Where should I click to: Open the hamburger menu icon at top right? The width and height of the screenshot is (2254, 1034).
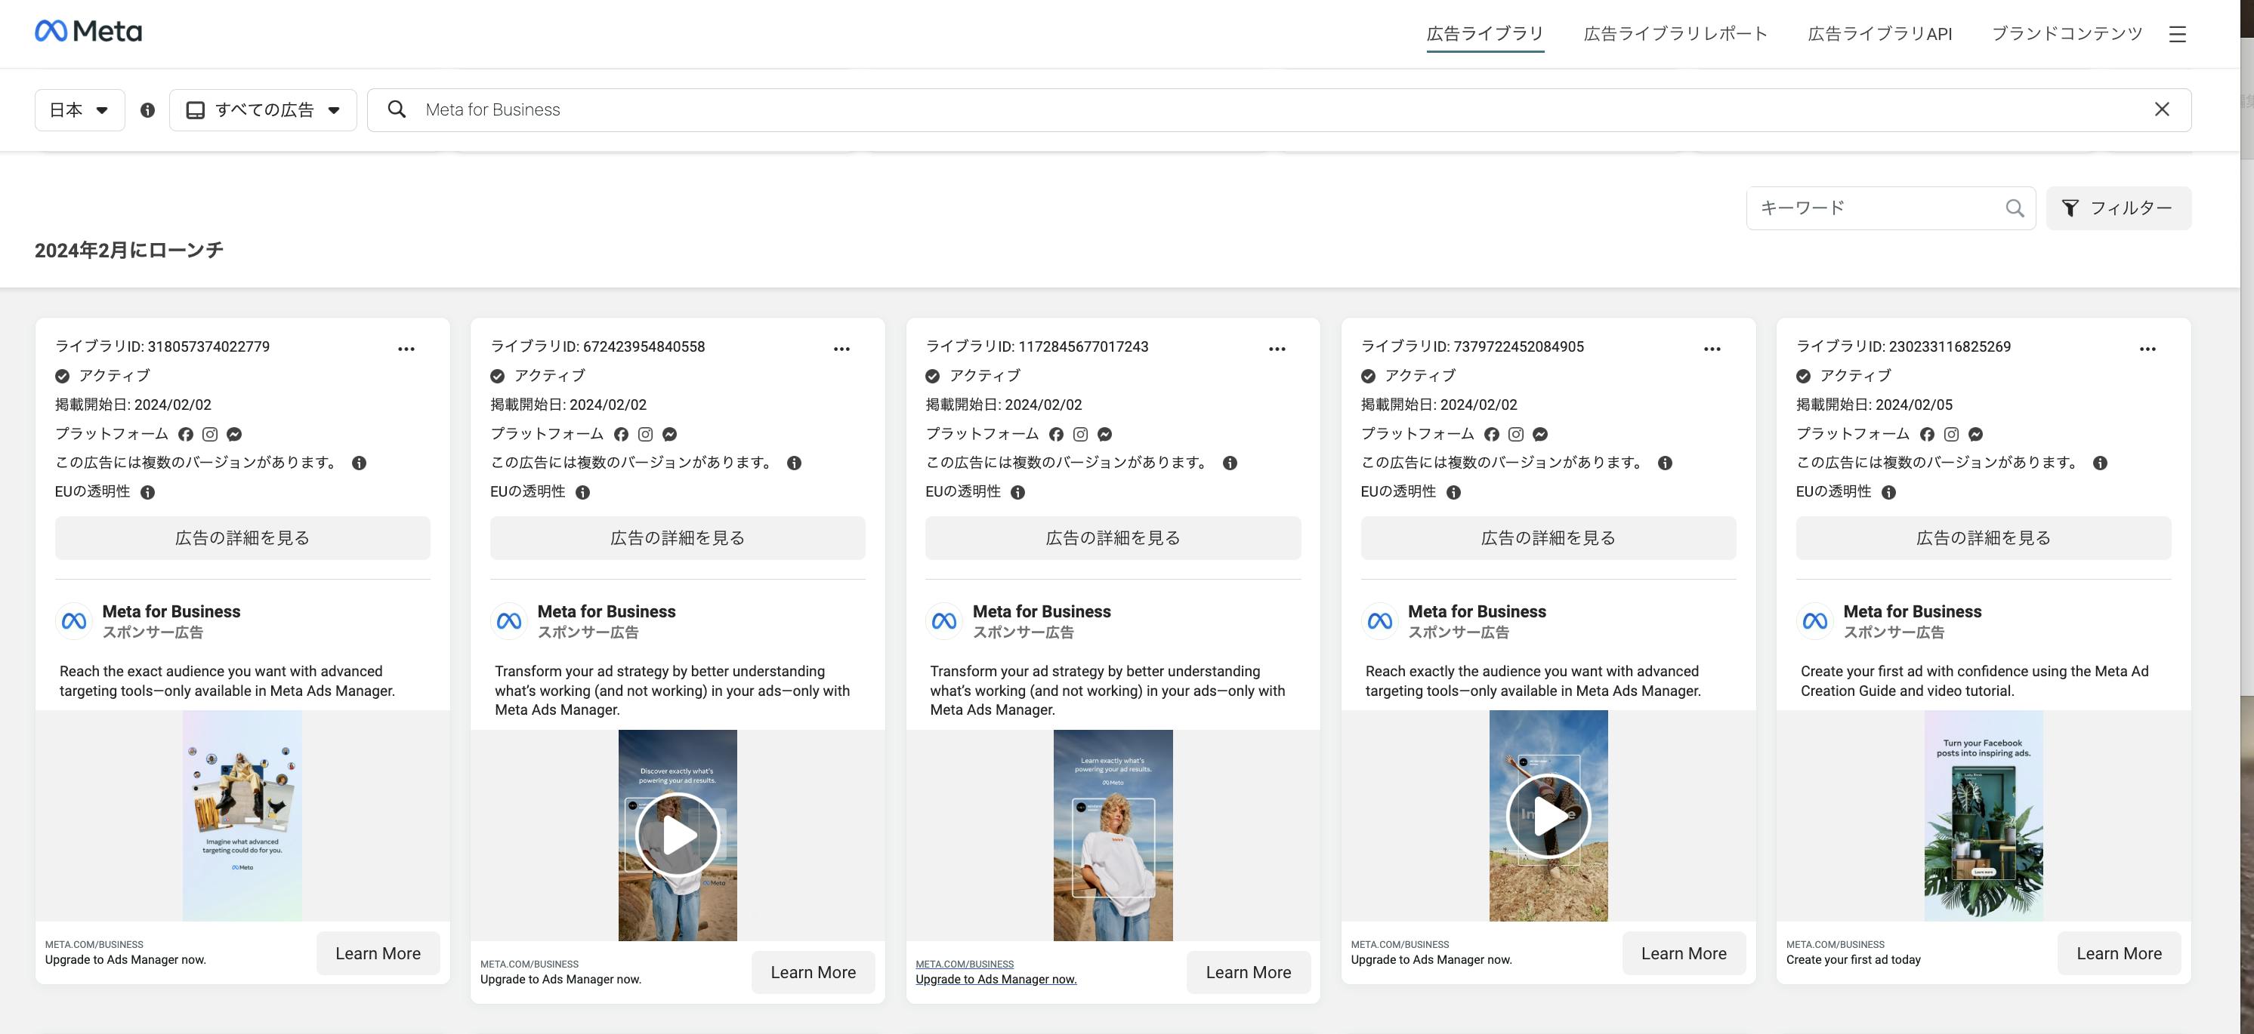tap(2177, 34)
